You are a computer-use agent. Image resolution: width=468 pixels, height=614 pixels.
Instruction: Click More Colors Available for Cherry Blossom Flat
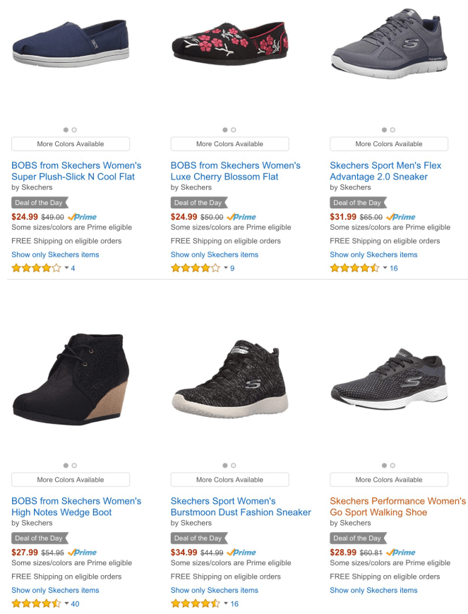(229, 144)
